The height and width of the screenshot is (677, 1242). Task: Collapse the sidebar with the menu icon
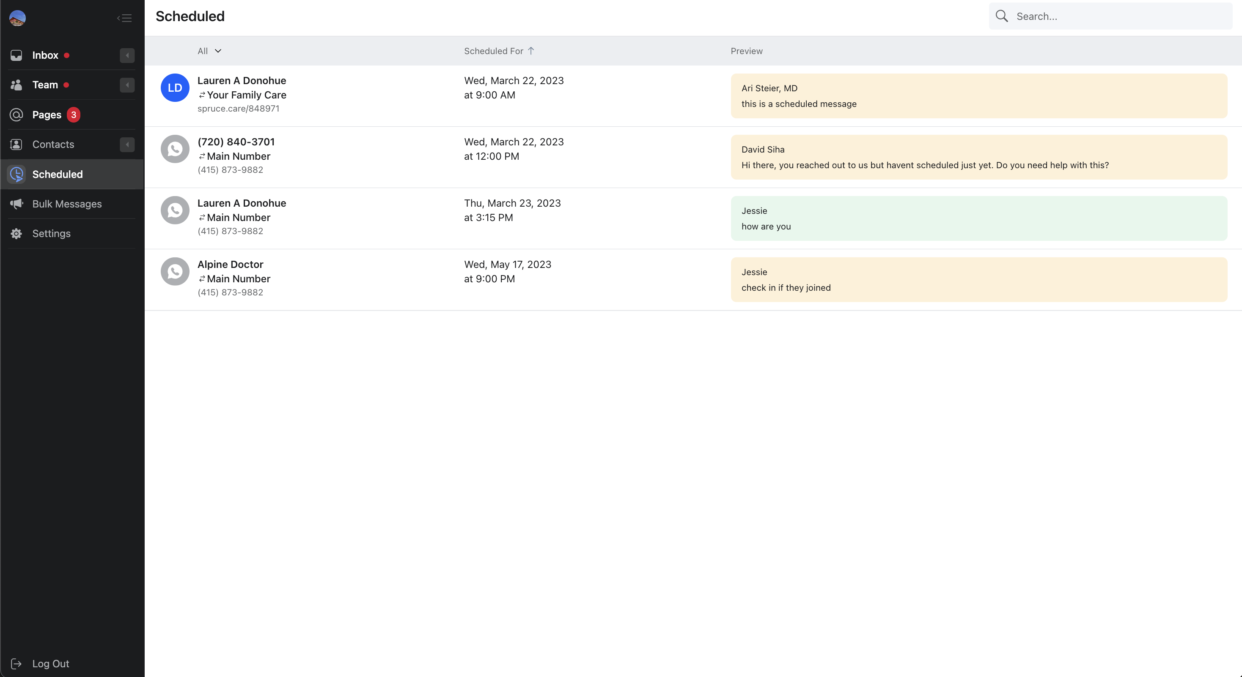[124, 18]
